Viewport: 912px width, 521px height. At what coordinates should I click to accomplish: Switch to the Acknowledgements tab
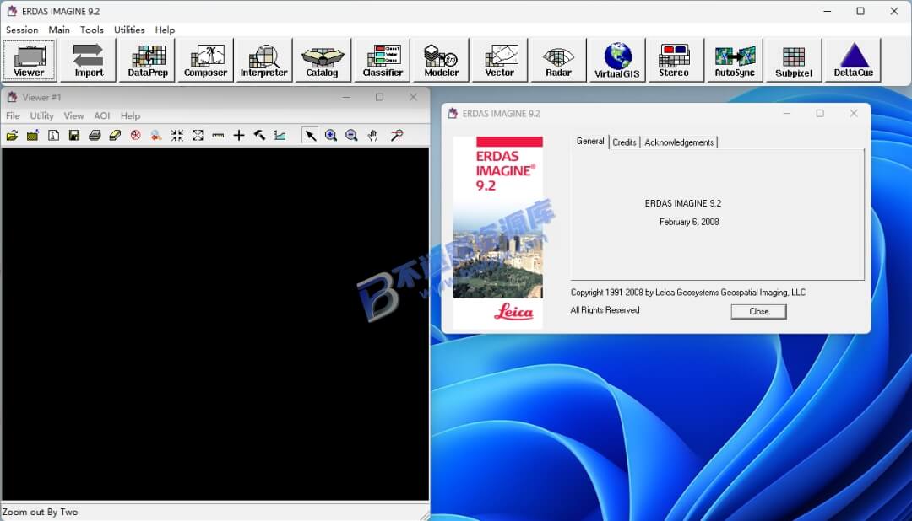click(679, 142)
